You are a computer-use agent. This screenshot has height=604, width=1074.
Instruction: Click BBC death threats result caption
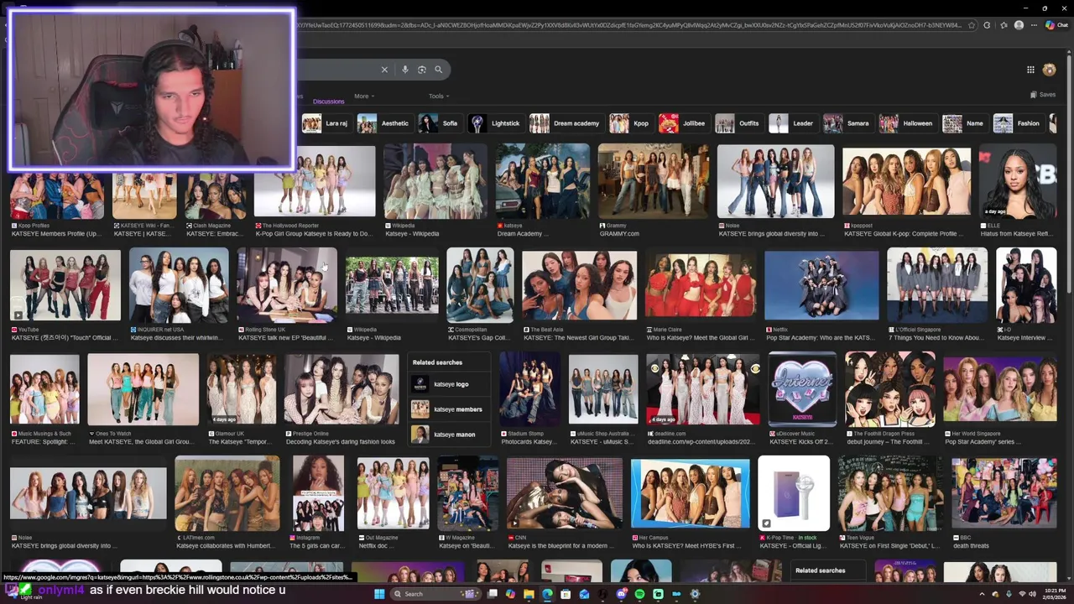point(972,546)
